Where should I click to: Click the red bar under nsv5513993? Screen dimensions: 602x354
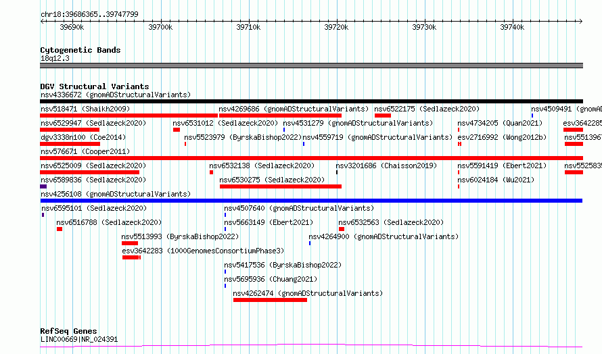[130, 243]
